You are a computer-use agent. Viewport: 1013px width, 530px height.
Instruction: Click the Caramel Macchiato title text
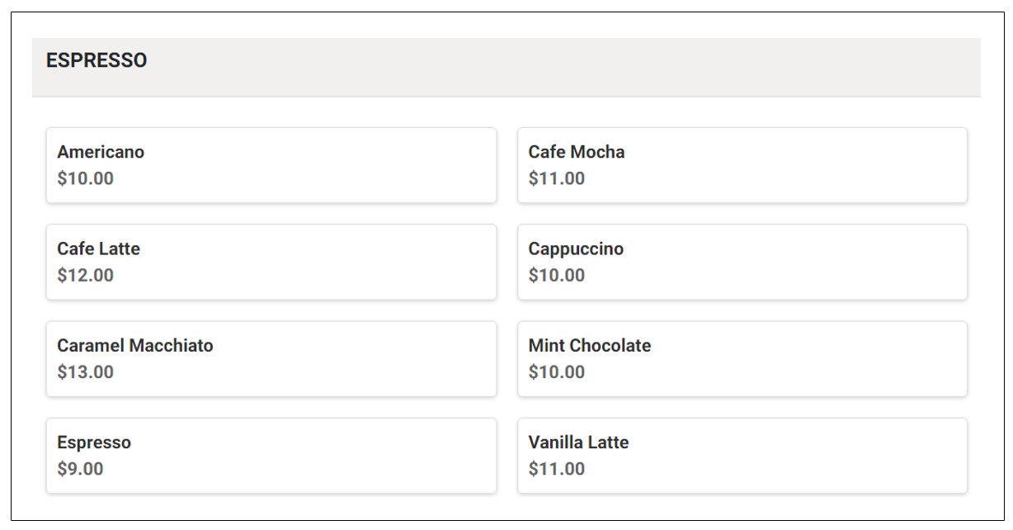[135, 346]
